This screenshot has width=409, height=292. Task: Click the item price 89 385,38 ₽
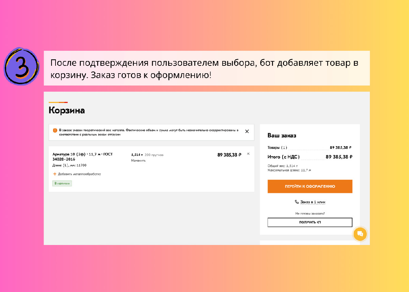[229, 155]
